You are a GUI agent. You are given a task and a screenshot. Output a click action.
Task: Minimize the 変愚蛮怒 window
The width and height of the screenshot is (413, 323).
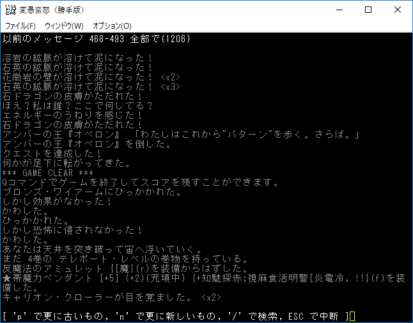[x=339, y=10]
